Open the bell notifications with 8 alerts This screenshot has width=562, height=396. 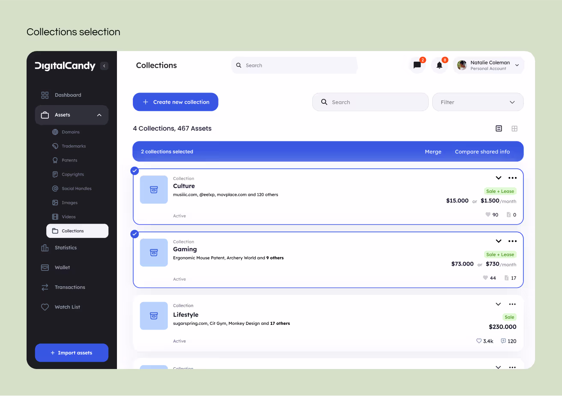439,65
